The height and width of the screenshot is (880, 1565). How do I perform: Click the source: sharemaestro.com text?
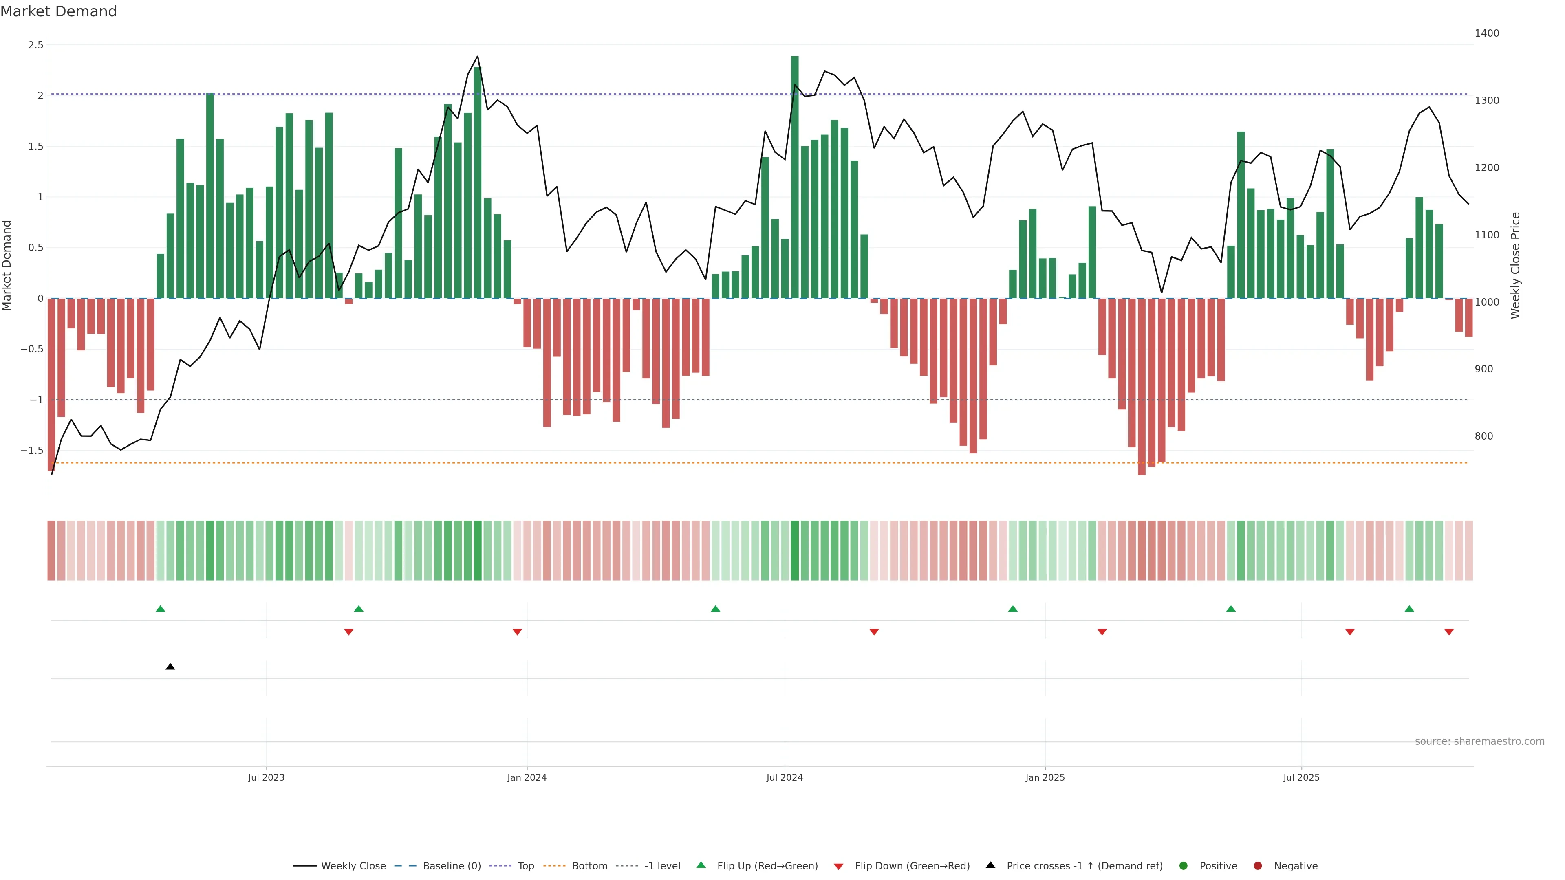click(x=1479, y=741)
